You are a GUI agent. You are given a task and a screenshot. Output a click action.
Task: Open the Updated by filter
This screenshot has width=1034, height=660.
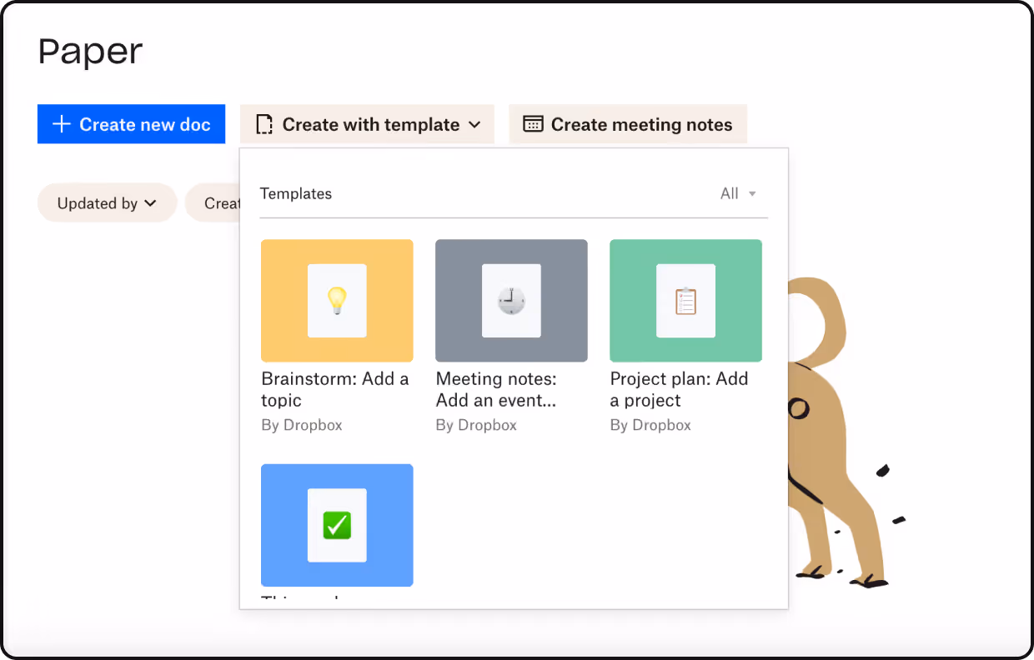coord(107,203)
